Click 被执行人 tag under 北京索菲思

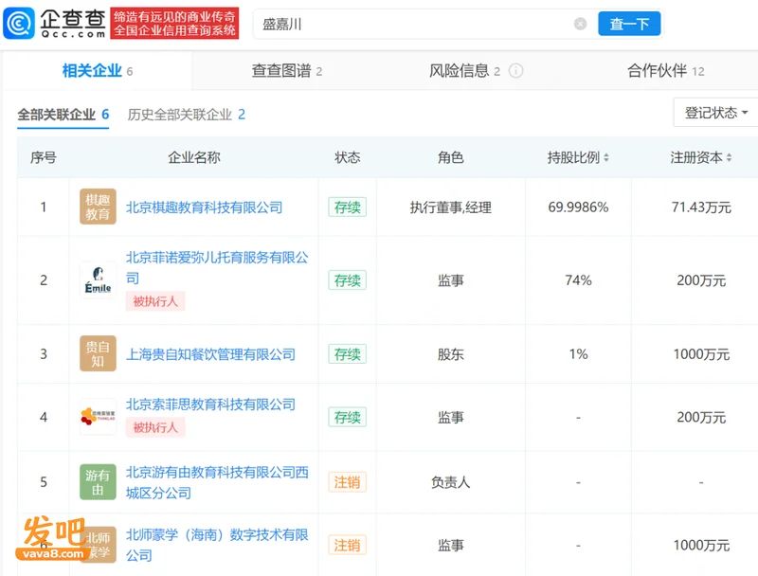coord(155,427)
